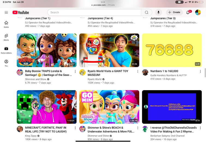This screenshot has width=206, height=143.
Task: Play the blue-screen reverse video thumbnail
Action: [172, 107]
